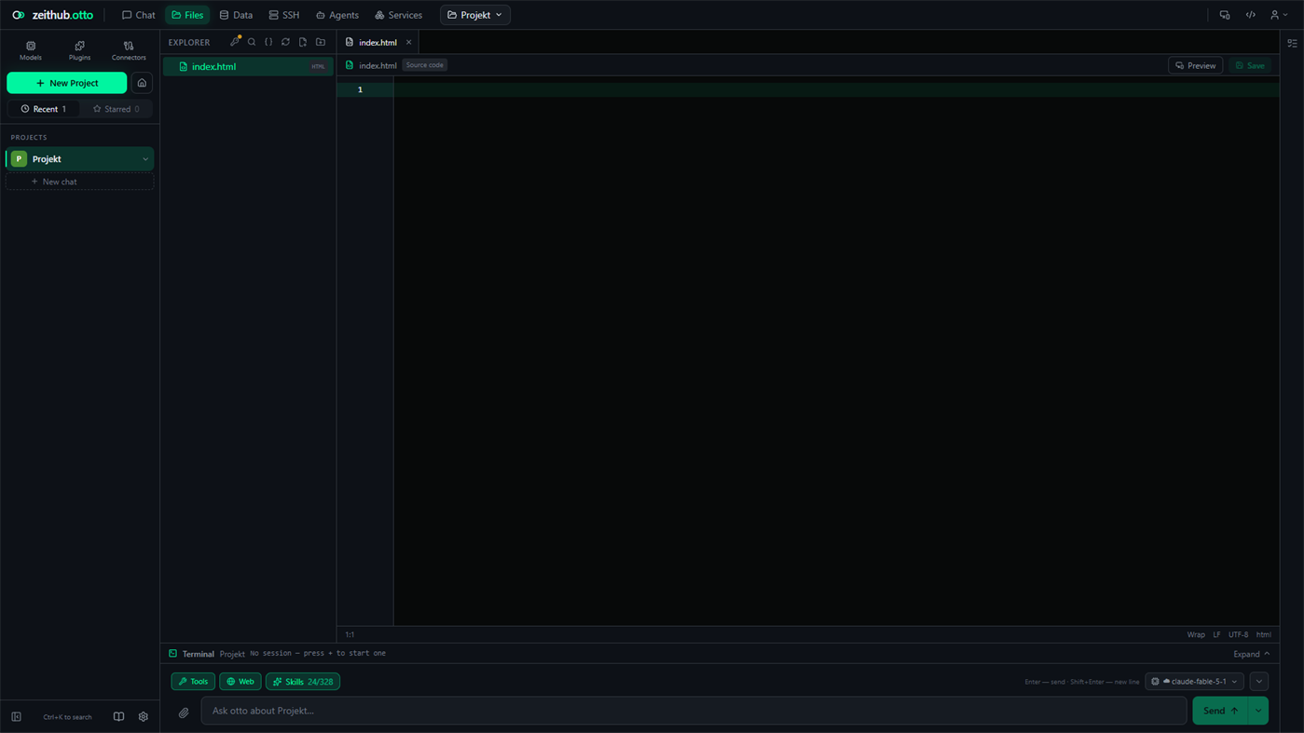Create a new file in Explorer
1304x733 pixels.
303,42
